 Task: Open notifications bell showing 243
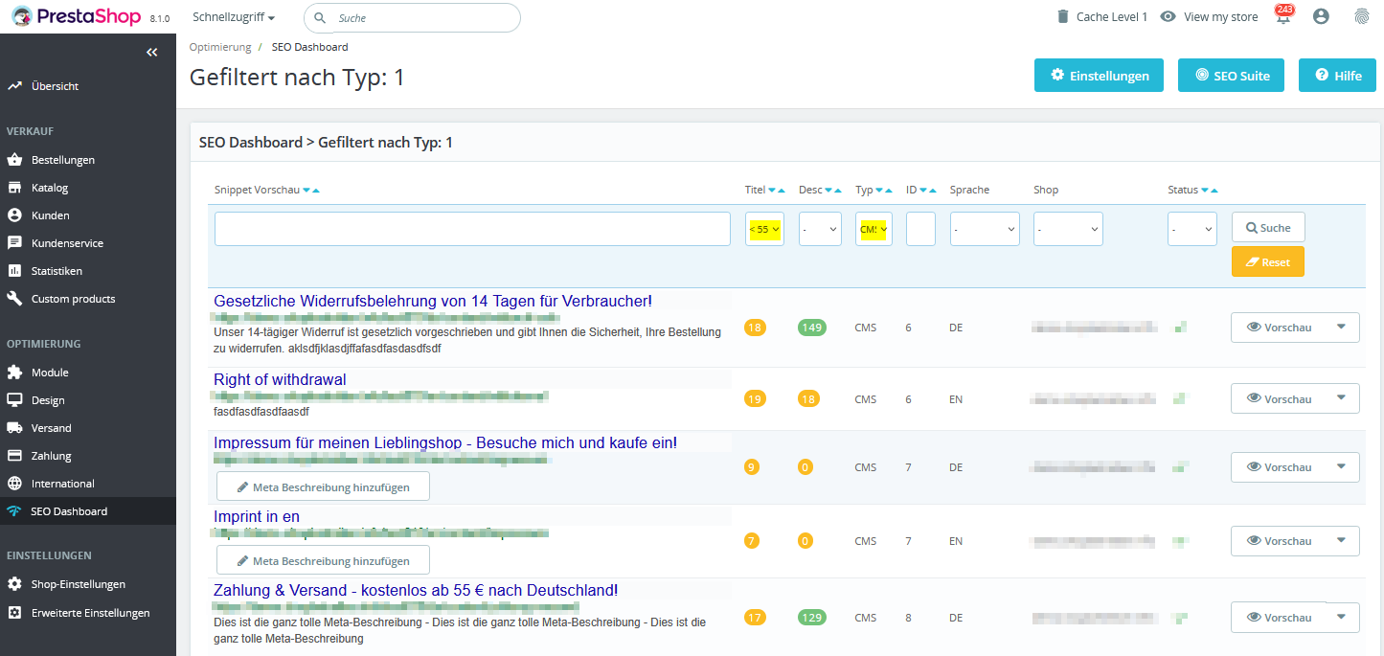[x=1282, y=15]
